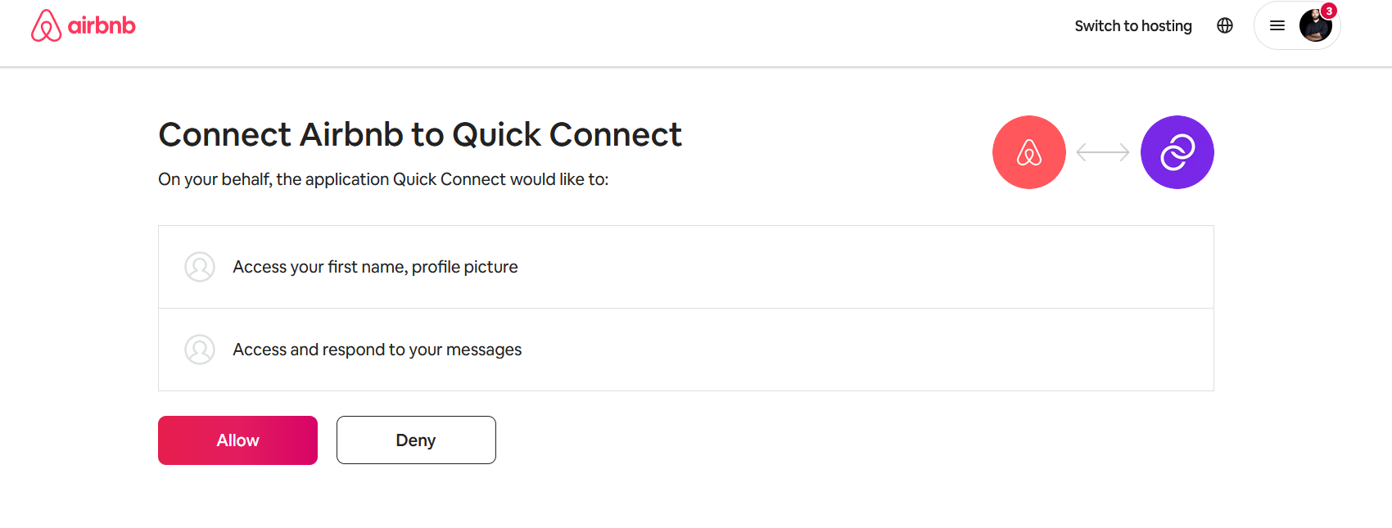Click 'Access and respond to your messages' text
Image resolution: width=1392 pixels, height=528 pixels.
coord(377,350)
